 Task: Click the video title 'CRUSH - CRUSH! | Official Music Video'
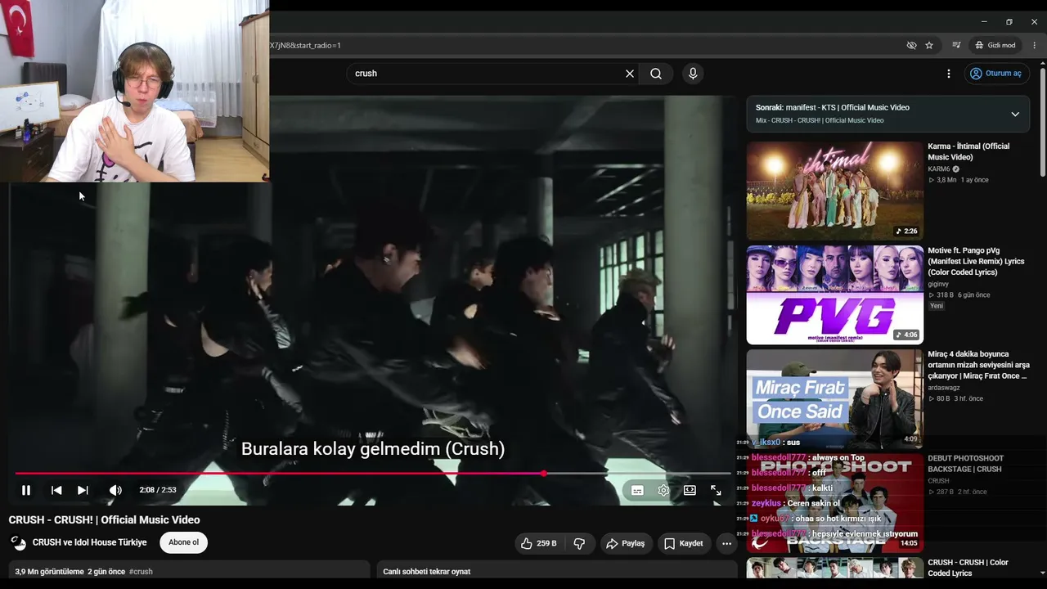[x=104, y=519]
